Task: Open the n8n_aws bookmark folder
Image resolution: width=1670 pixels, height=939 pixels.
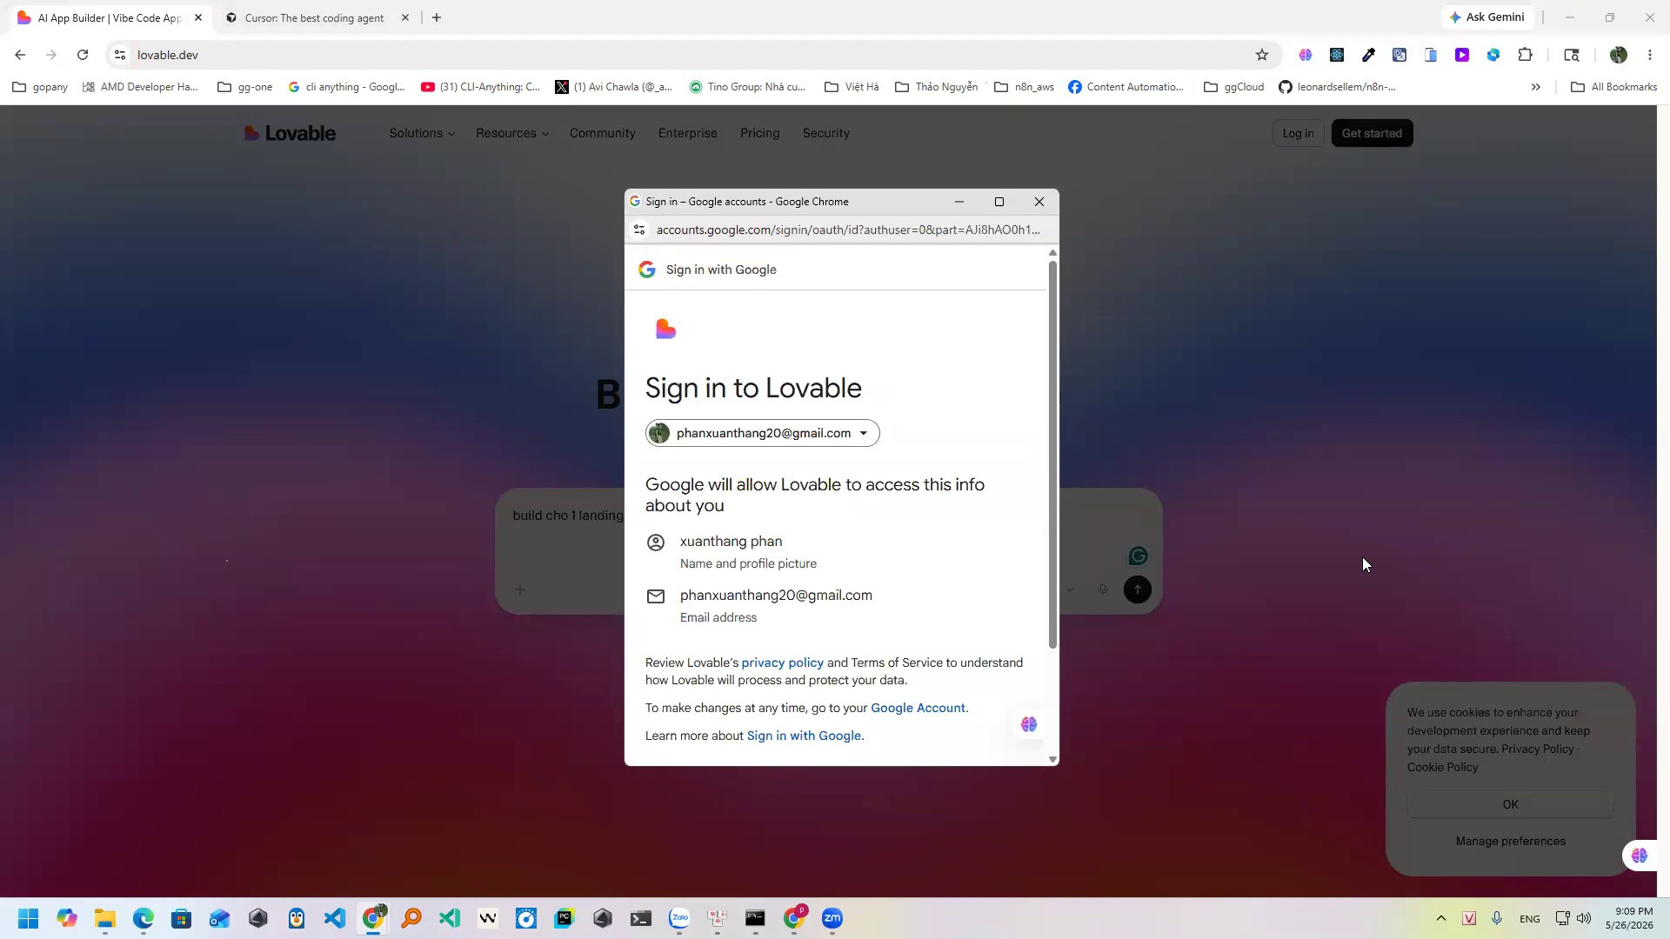Action: pyautogui.click(x=1024, y=87)
